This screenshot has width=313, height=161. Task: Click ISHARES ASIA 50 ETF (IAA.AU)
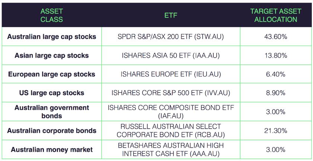[171, 55]
